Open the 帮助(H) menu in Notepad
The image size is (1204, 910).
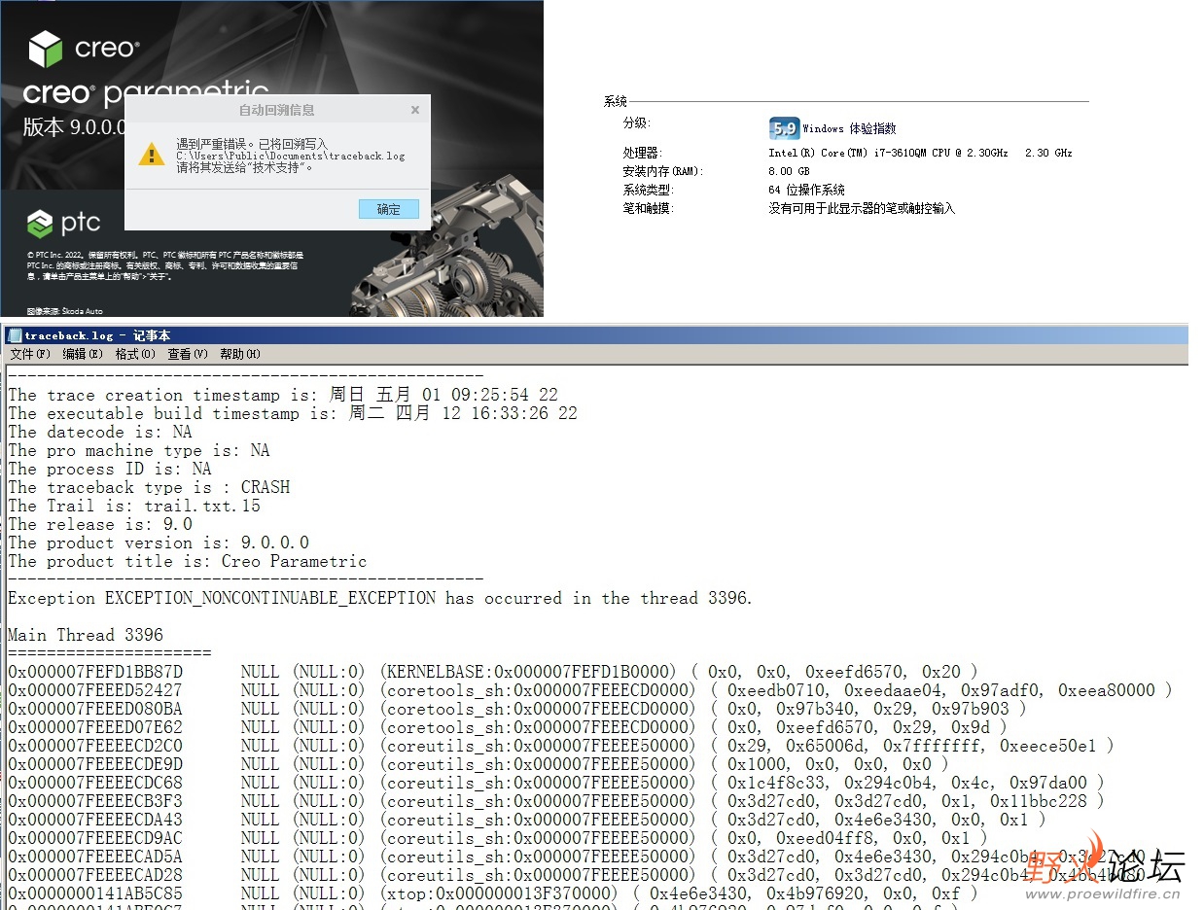click(x=240, y=354)
